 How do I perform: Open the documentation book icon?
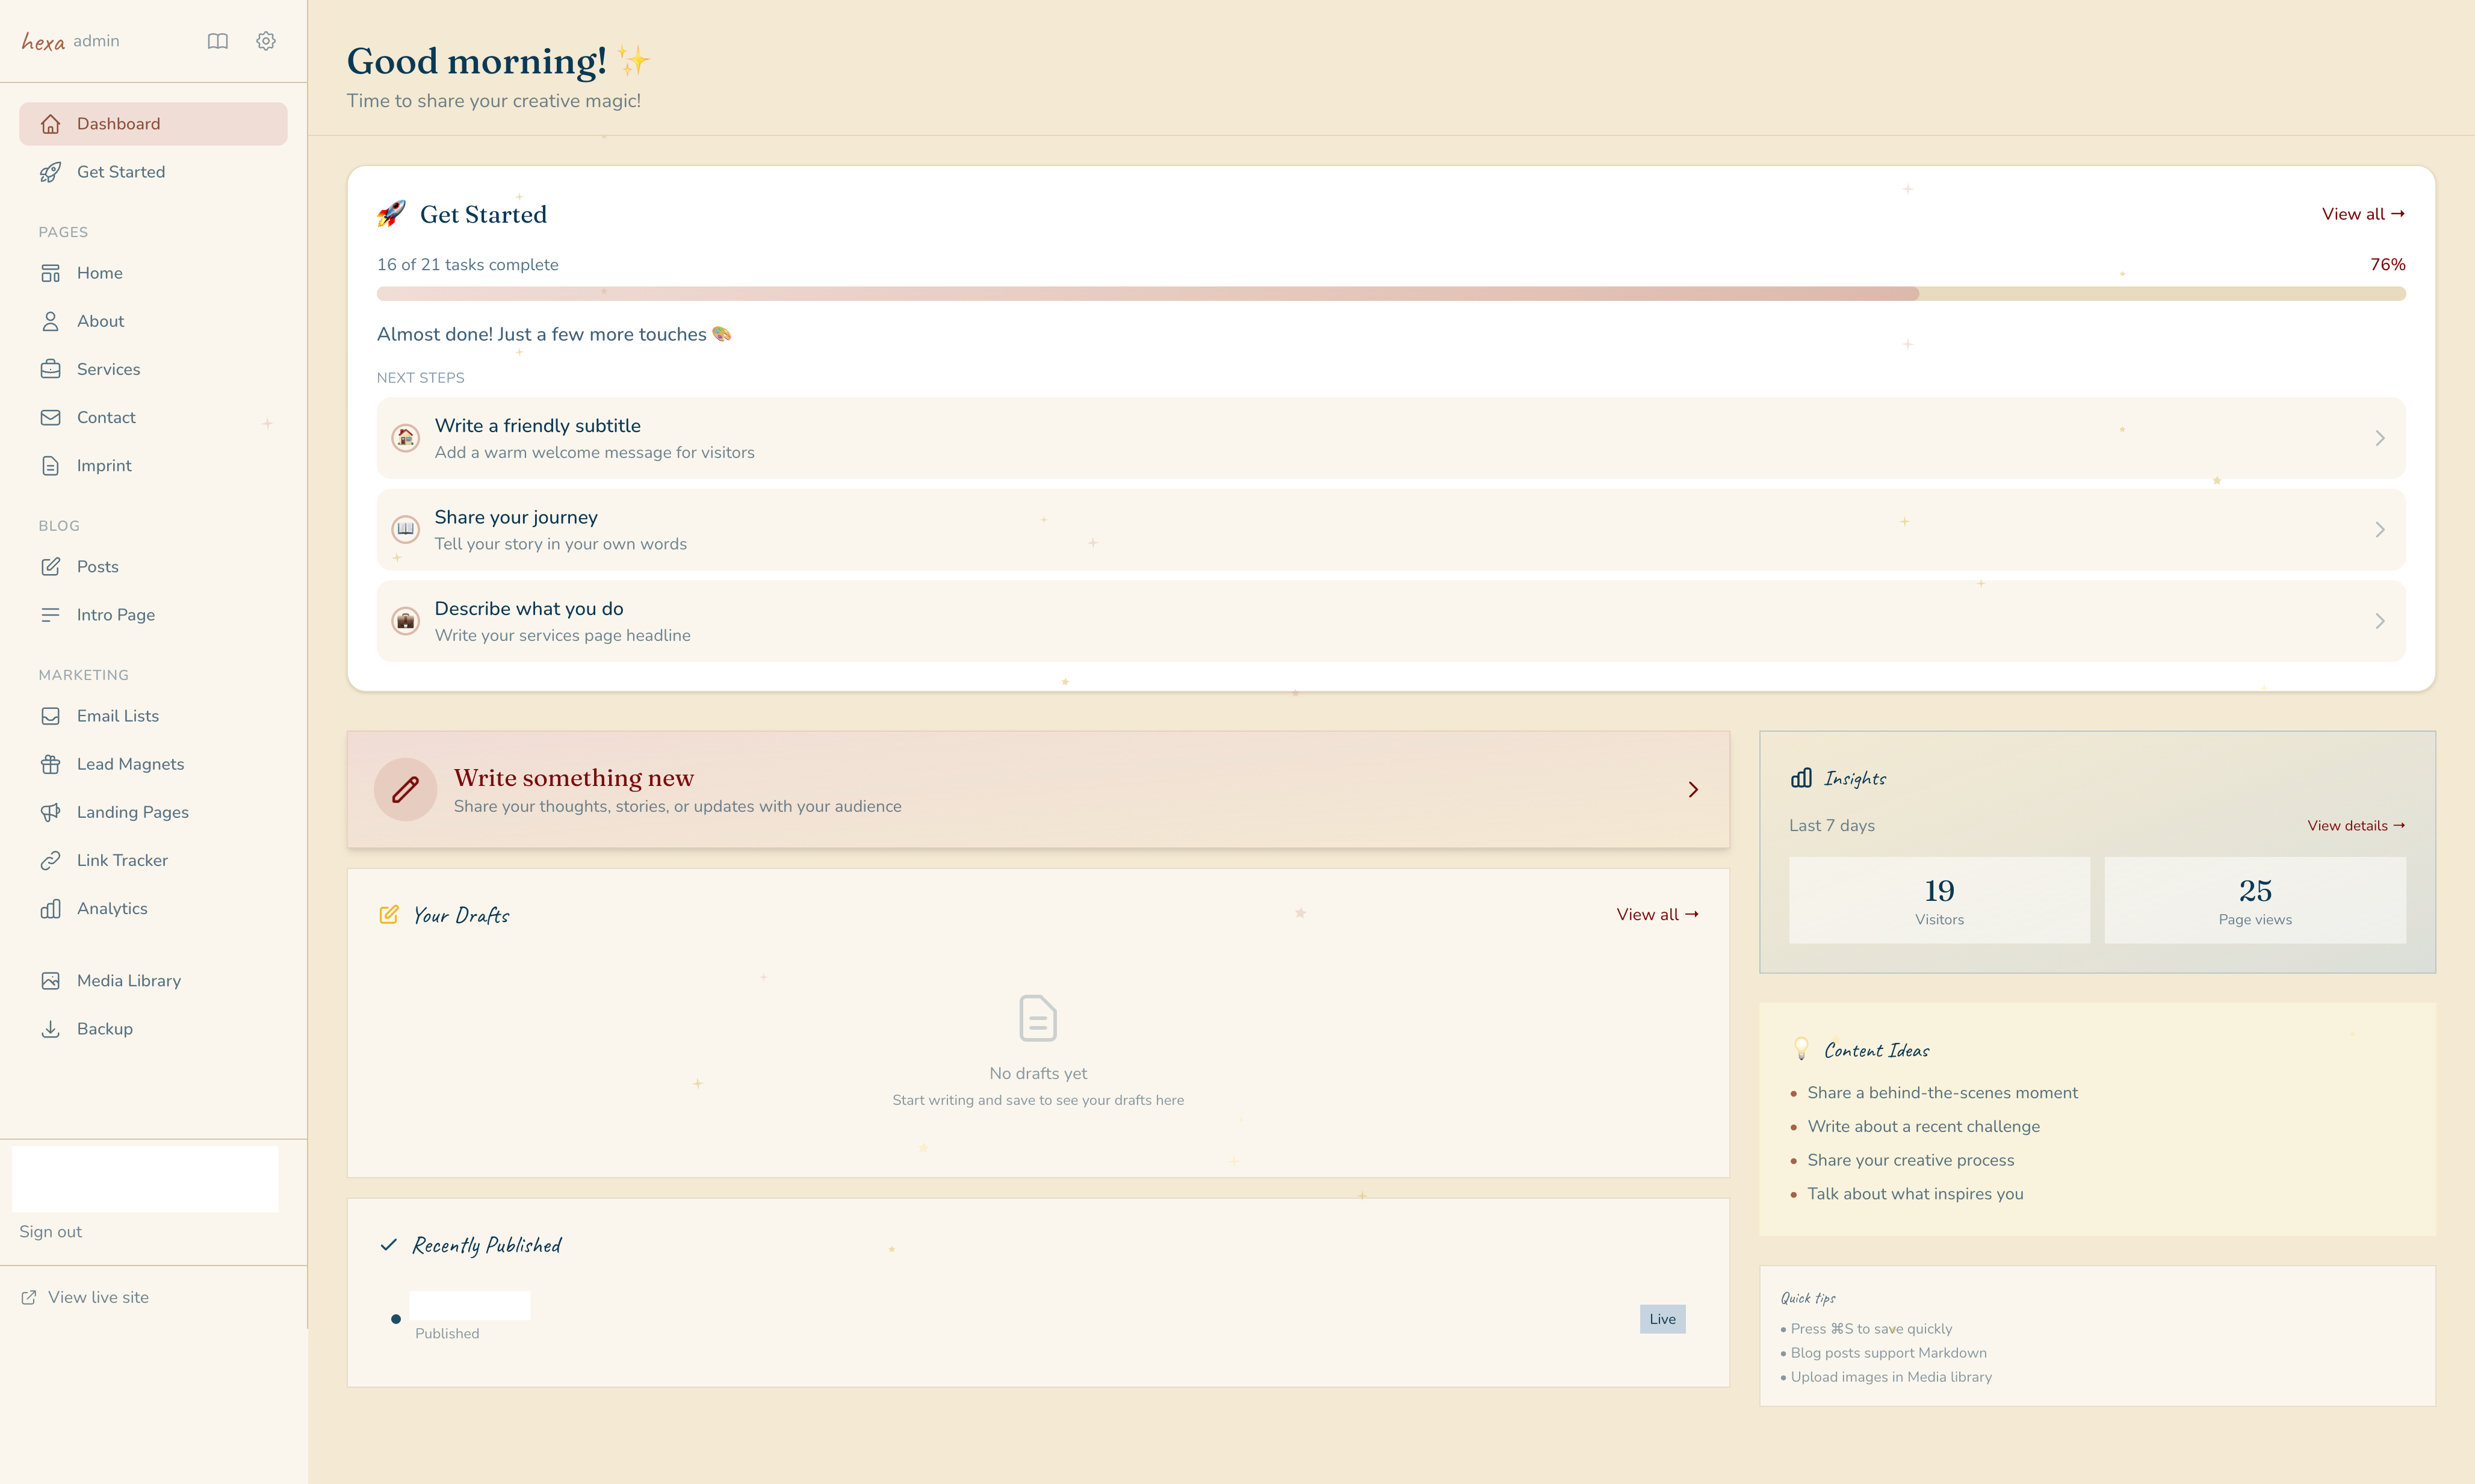(217, 40)
